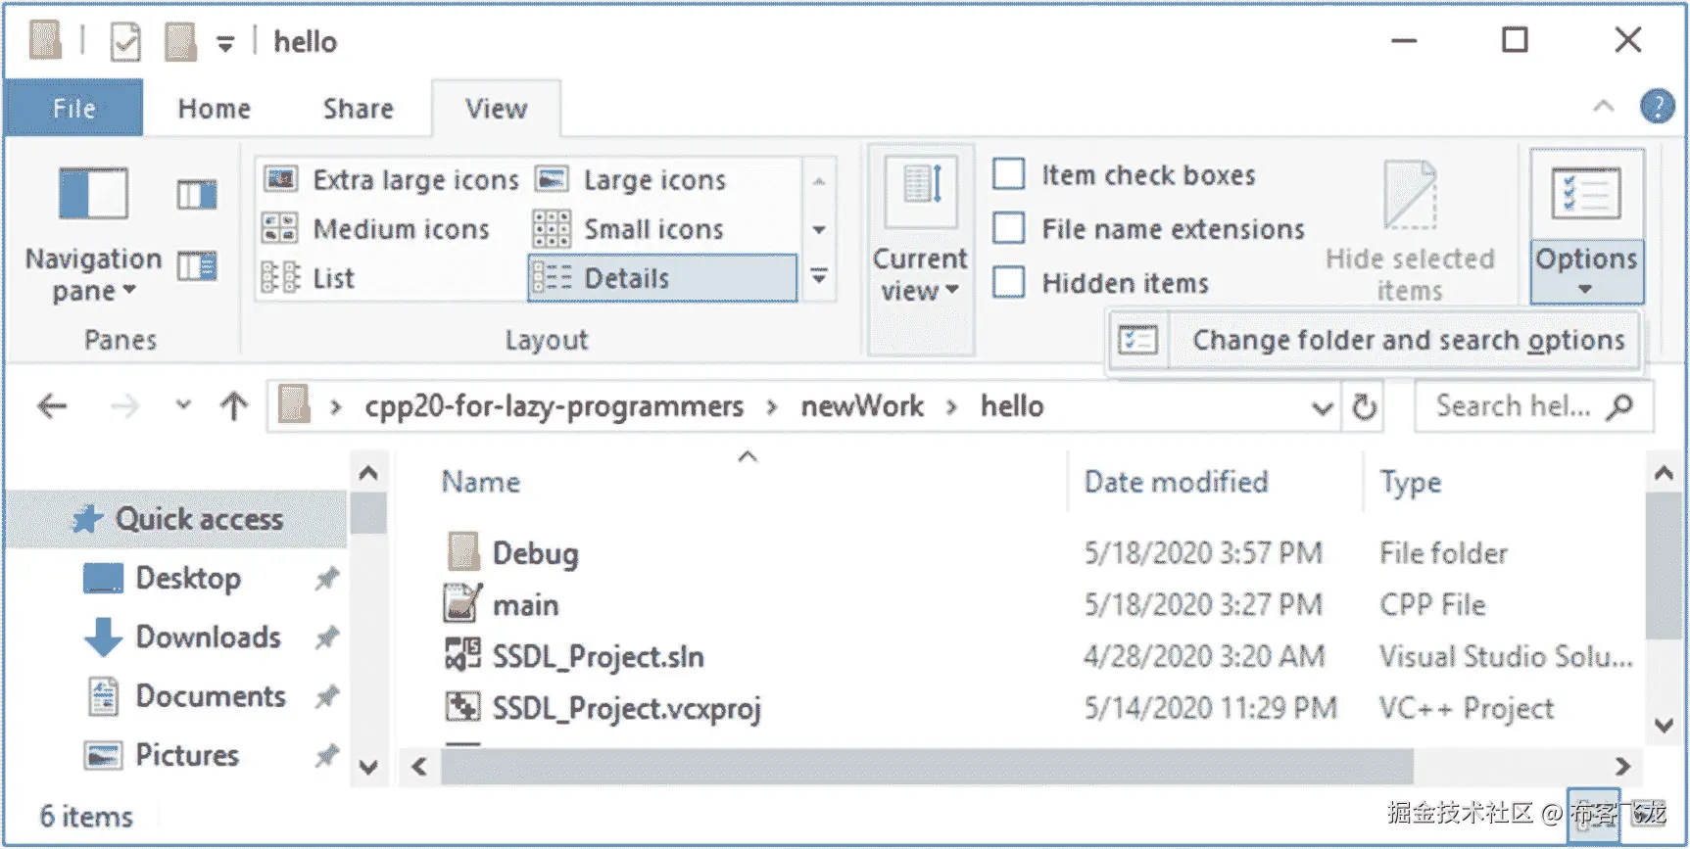1690x849 pixels.
Task: Open Help question mark icon
Action: (1658, 106)
